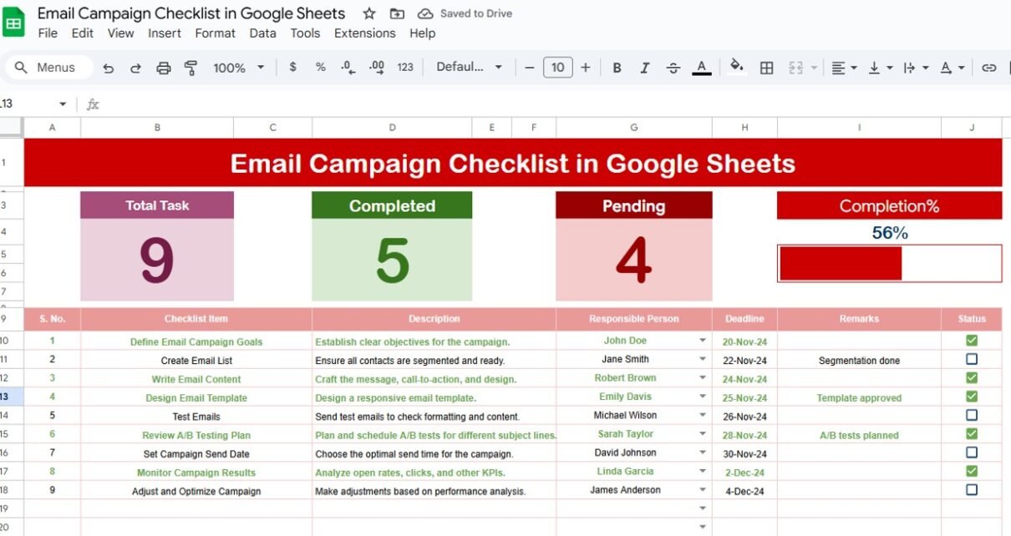
Task: Open the Google Sheets home logo
Action: click(x=13, y=22)
